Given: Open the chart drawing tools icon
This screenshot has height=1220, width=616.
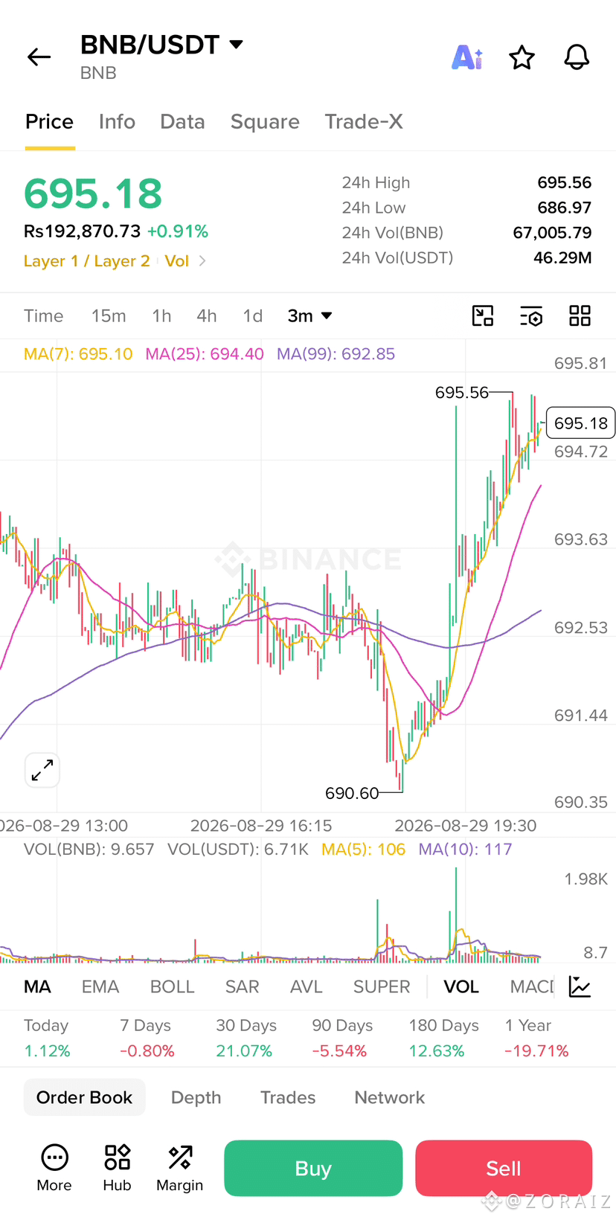Looking at the screenshot, I should pyautogui.click(x=483, y=316).
